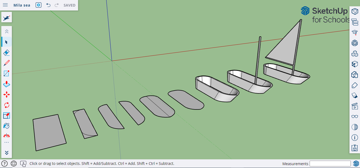The image size is (360, 168).
Task: Open the Entity Info panel
Action: 355,12
